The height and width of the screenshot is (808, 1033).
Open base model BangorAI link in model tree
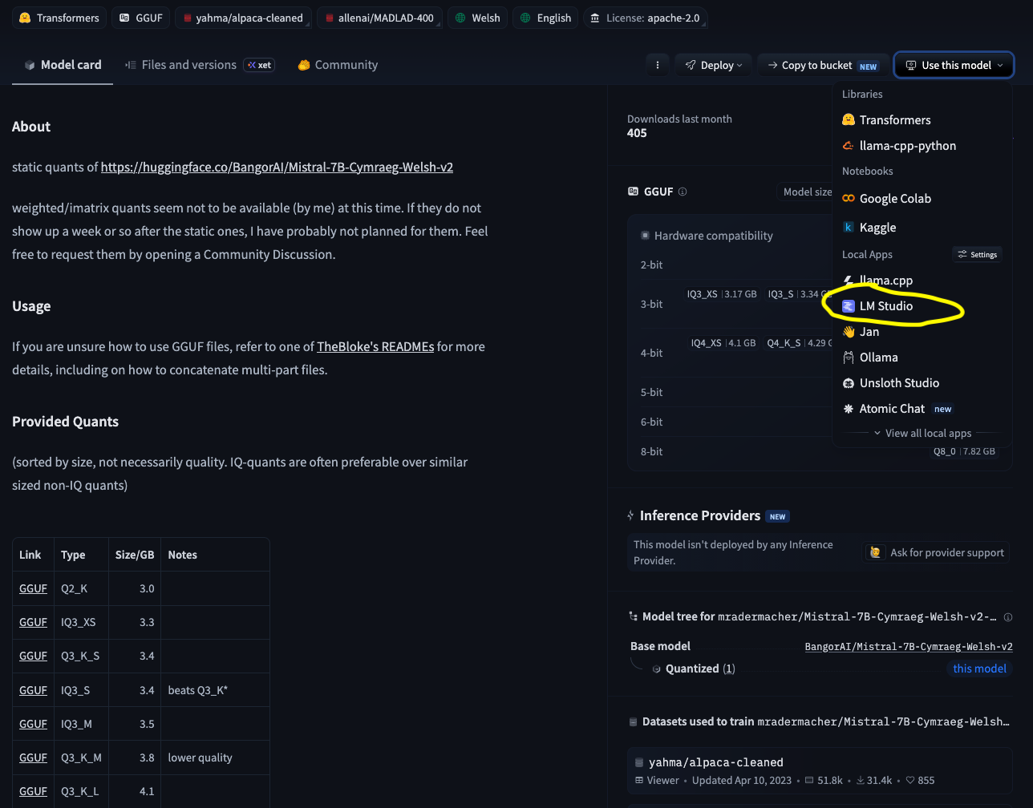(x=909, y=646)
